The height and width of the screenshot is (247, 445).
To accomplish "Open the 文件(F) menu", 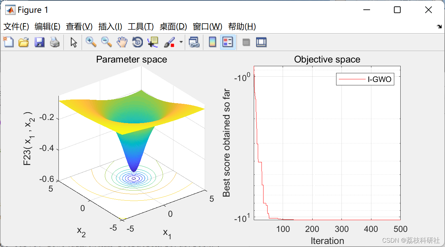I will point(16,27).
